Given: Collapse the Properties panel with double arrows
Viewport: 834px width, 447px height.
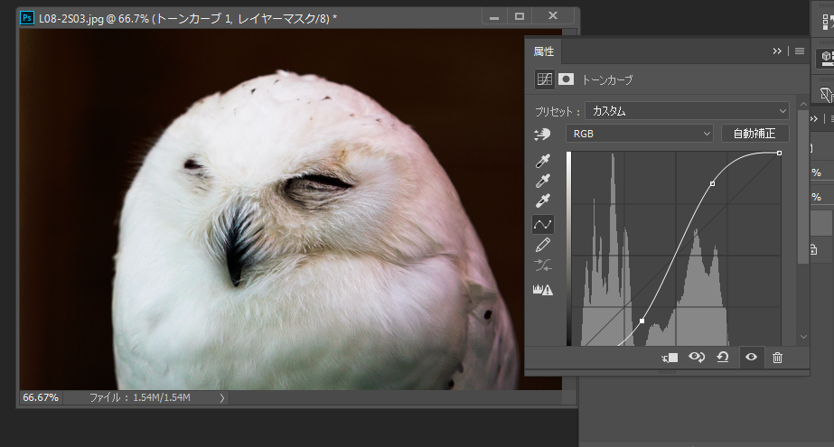Looking at the screenshot, I should click(777, 51).
